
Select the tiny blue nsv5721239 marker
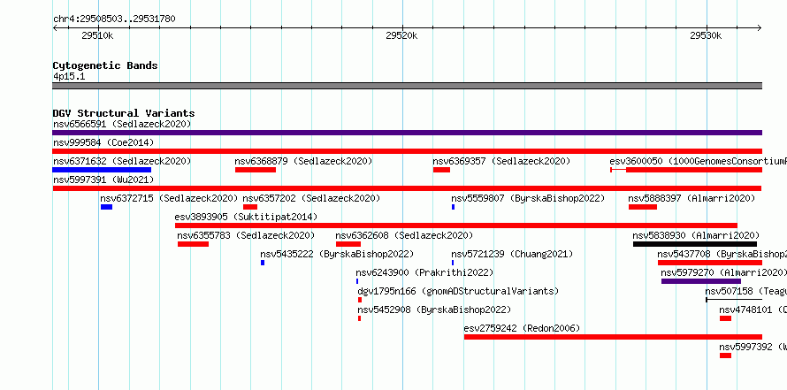pos(453,263)
